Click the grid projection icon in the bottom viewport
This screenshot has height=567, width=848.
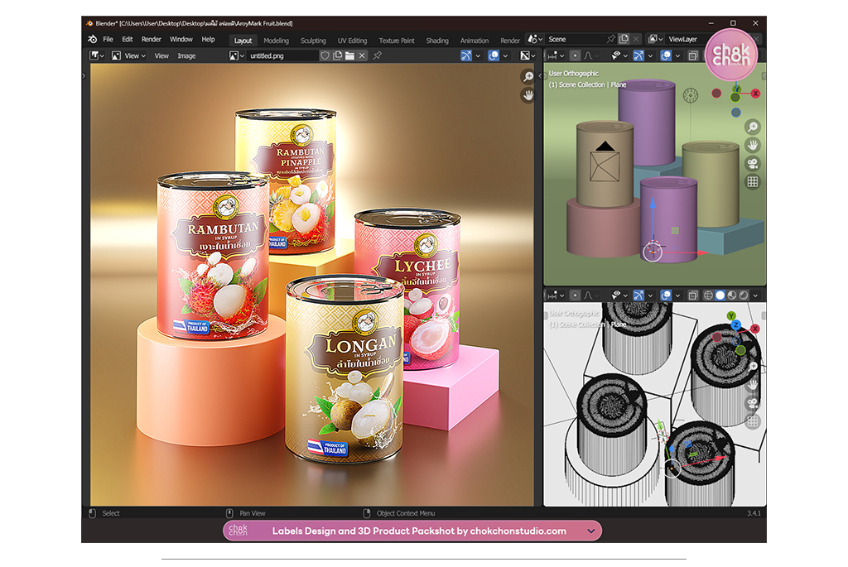752,421
